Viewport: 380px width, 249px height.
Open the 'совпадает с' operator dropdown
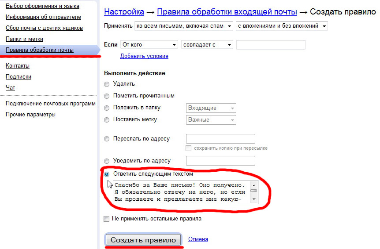pos(207,45)
